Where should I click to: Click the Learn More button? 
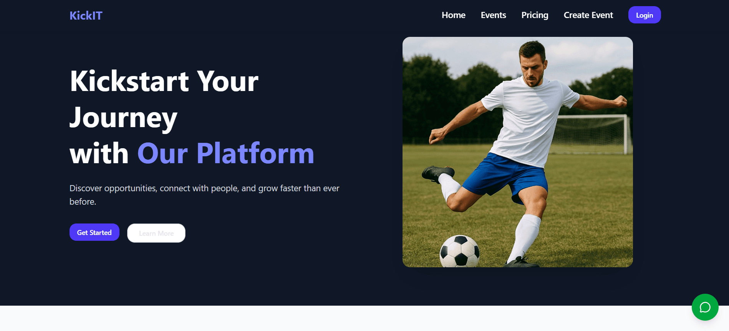pos(156,233)
